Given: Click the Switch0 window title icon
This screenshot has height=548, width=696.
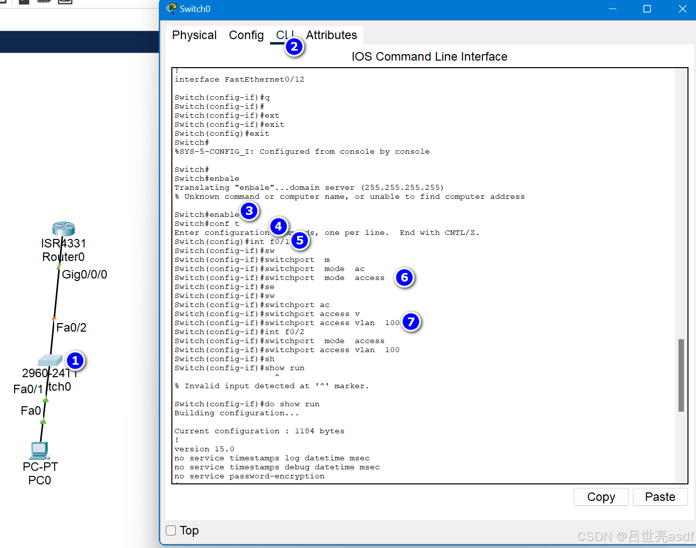Looking at the screenshot, I should [171, 9].
